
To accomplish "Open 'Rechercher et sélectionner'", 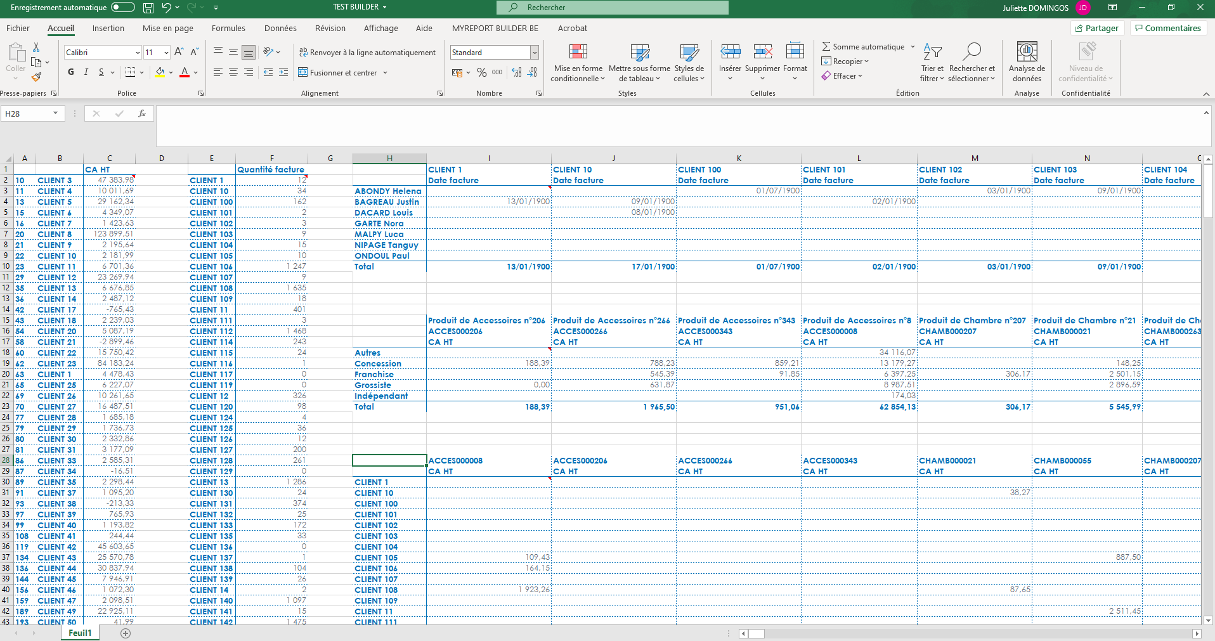I will [x=971, y=63].
